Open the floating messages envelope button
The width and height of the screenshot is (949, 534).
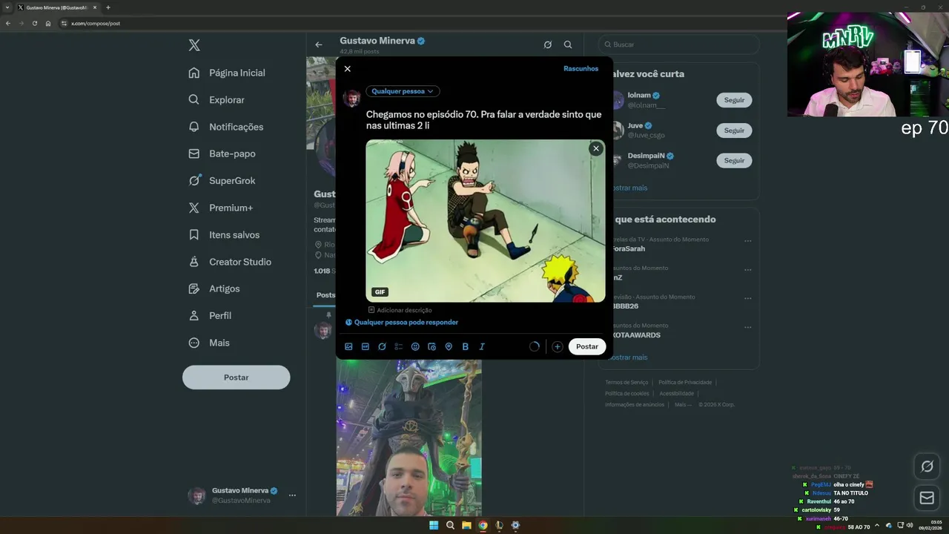pos(927,498)
